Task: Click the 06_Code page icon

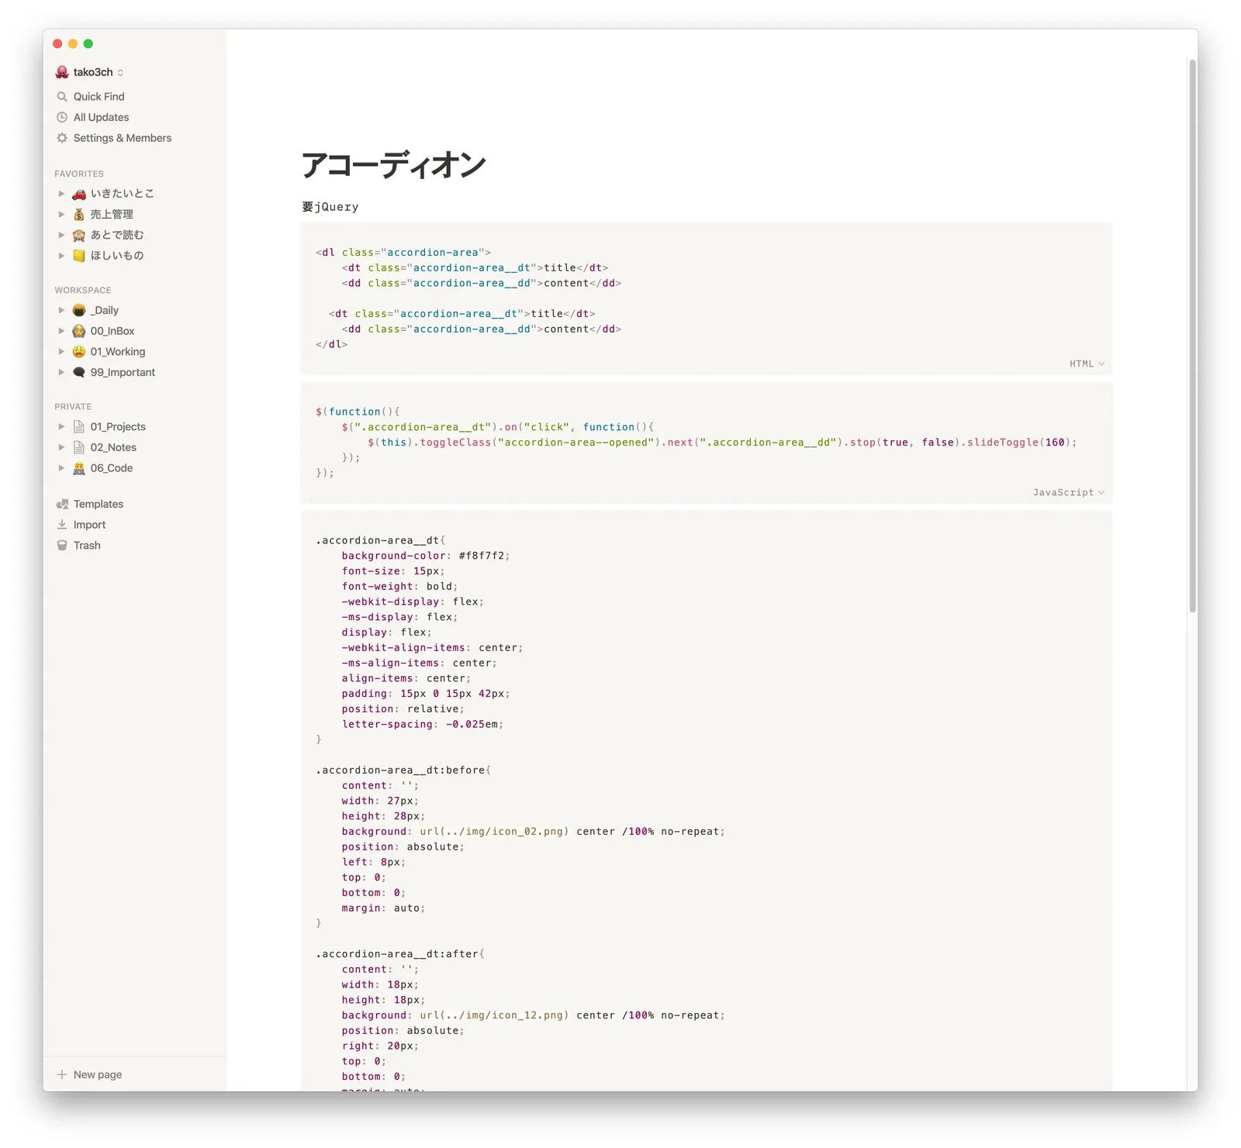Action: [78, 467]
